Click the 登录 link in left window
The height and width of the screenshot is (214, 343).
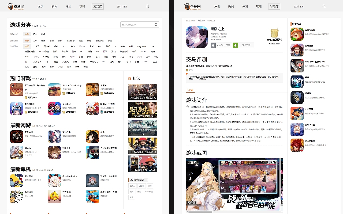coord(119,6)
